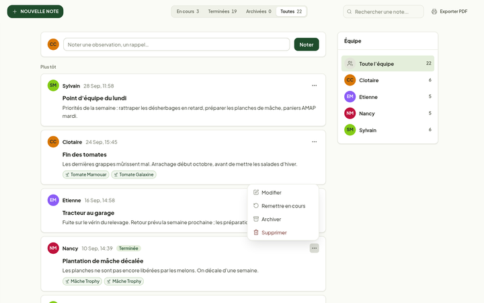
Task: Click the timestamp 24 Sep, 15:45
Action: [x=102, y=142]
